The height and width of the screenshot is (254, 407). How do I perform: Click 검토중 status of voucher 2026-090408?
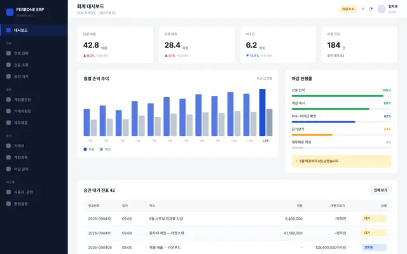tap(374, 247)
